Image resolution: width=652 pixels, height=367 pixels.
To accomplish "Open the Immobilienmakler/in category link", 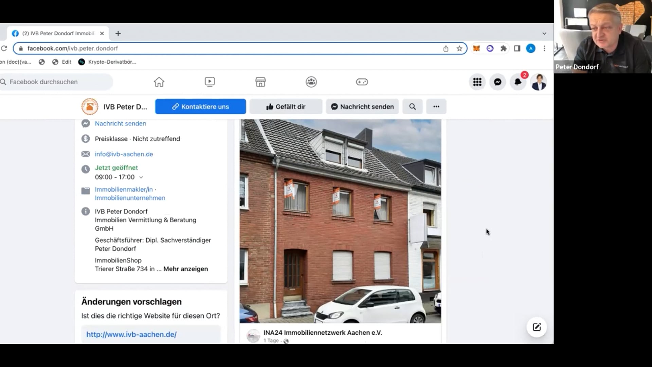I will click(124, 189).
